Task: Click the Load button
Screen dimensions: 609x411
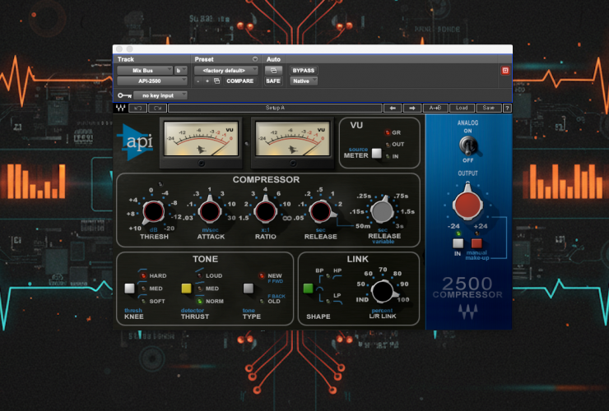Action: tap(462, 109)
